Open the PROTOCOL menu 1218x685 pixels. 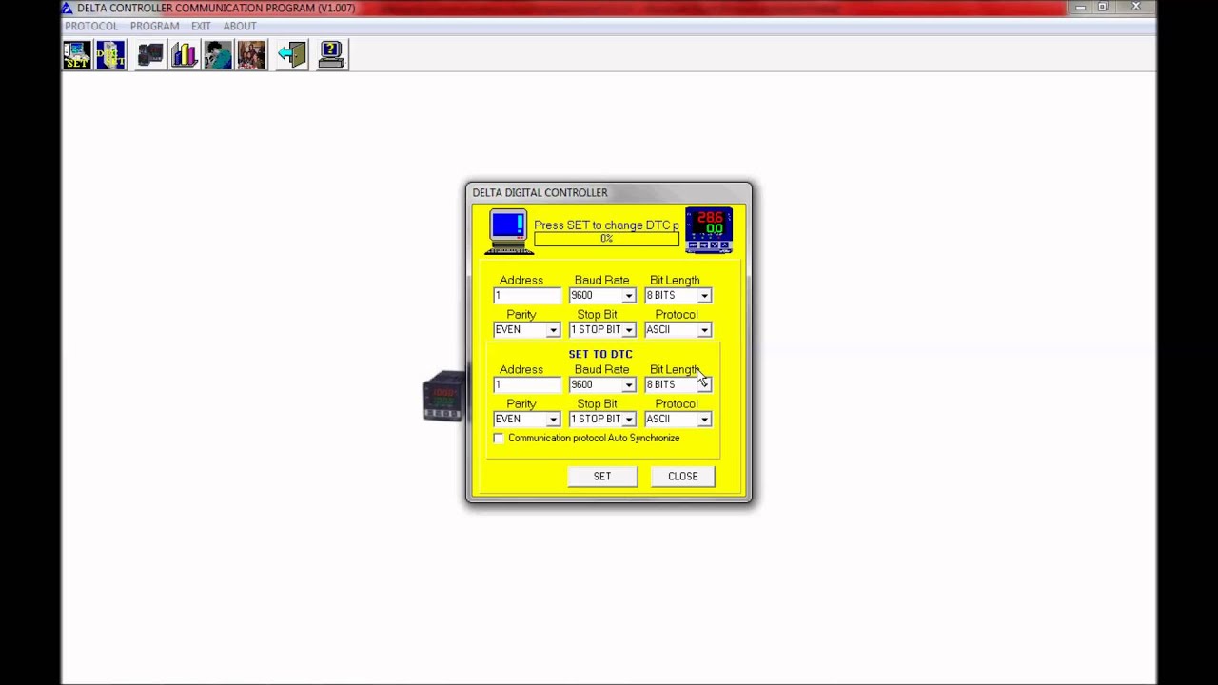(91, 26)
